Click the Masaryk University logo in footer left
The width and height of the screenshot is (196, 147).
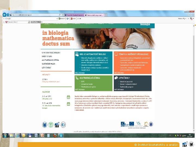tap(45, 125)
